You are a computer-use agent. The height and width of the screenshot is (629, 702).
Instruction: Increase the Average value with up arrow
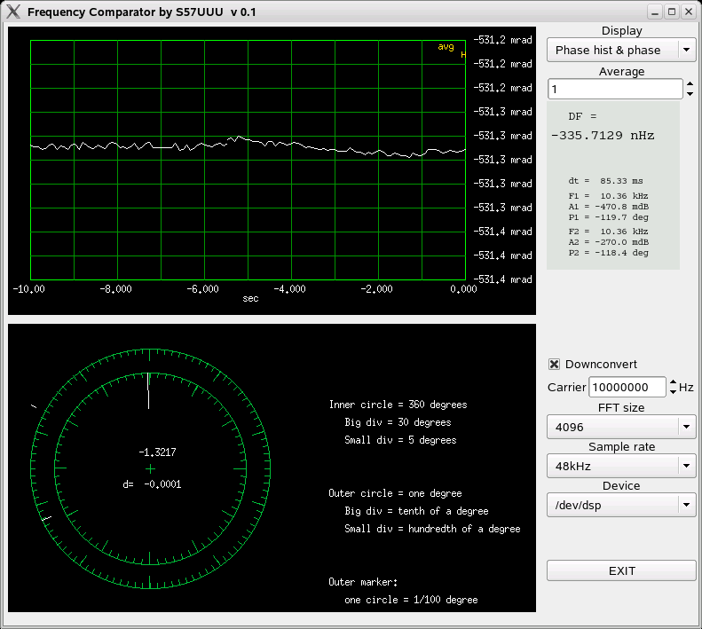click(690, 83)
